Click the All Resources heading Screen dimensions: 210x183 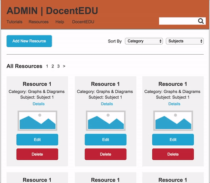point(24,66)
